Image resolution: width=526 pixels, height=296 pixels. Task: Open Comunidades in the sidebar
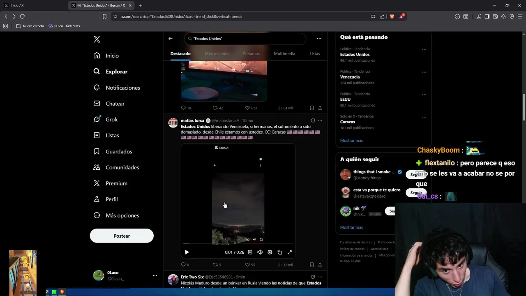(116, 167)
